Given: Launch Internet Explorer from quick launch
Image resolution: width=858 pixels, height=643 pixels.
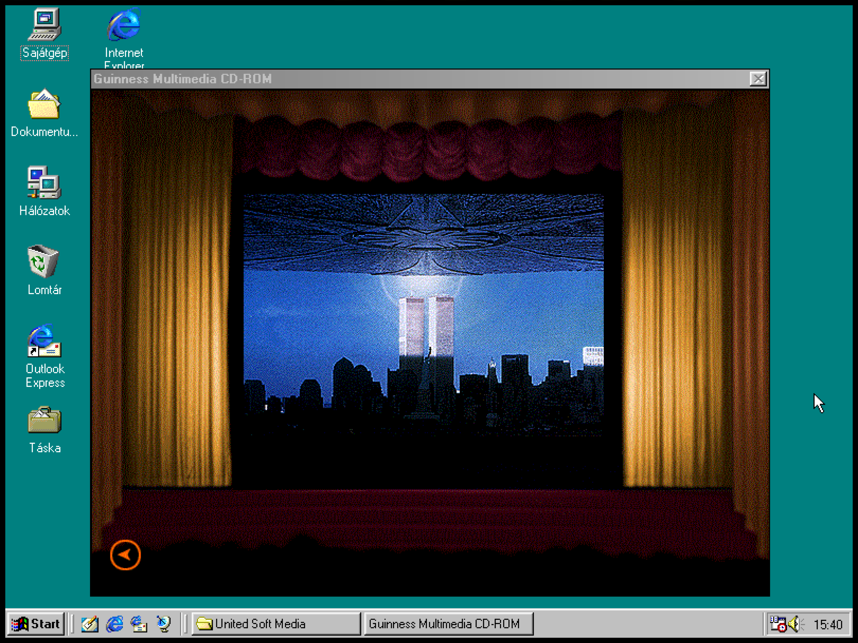Looking at the screenshot, I should point(114,624).
